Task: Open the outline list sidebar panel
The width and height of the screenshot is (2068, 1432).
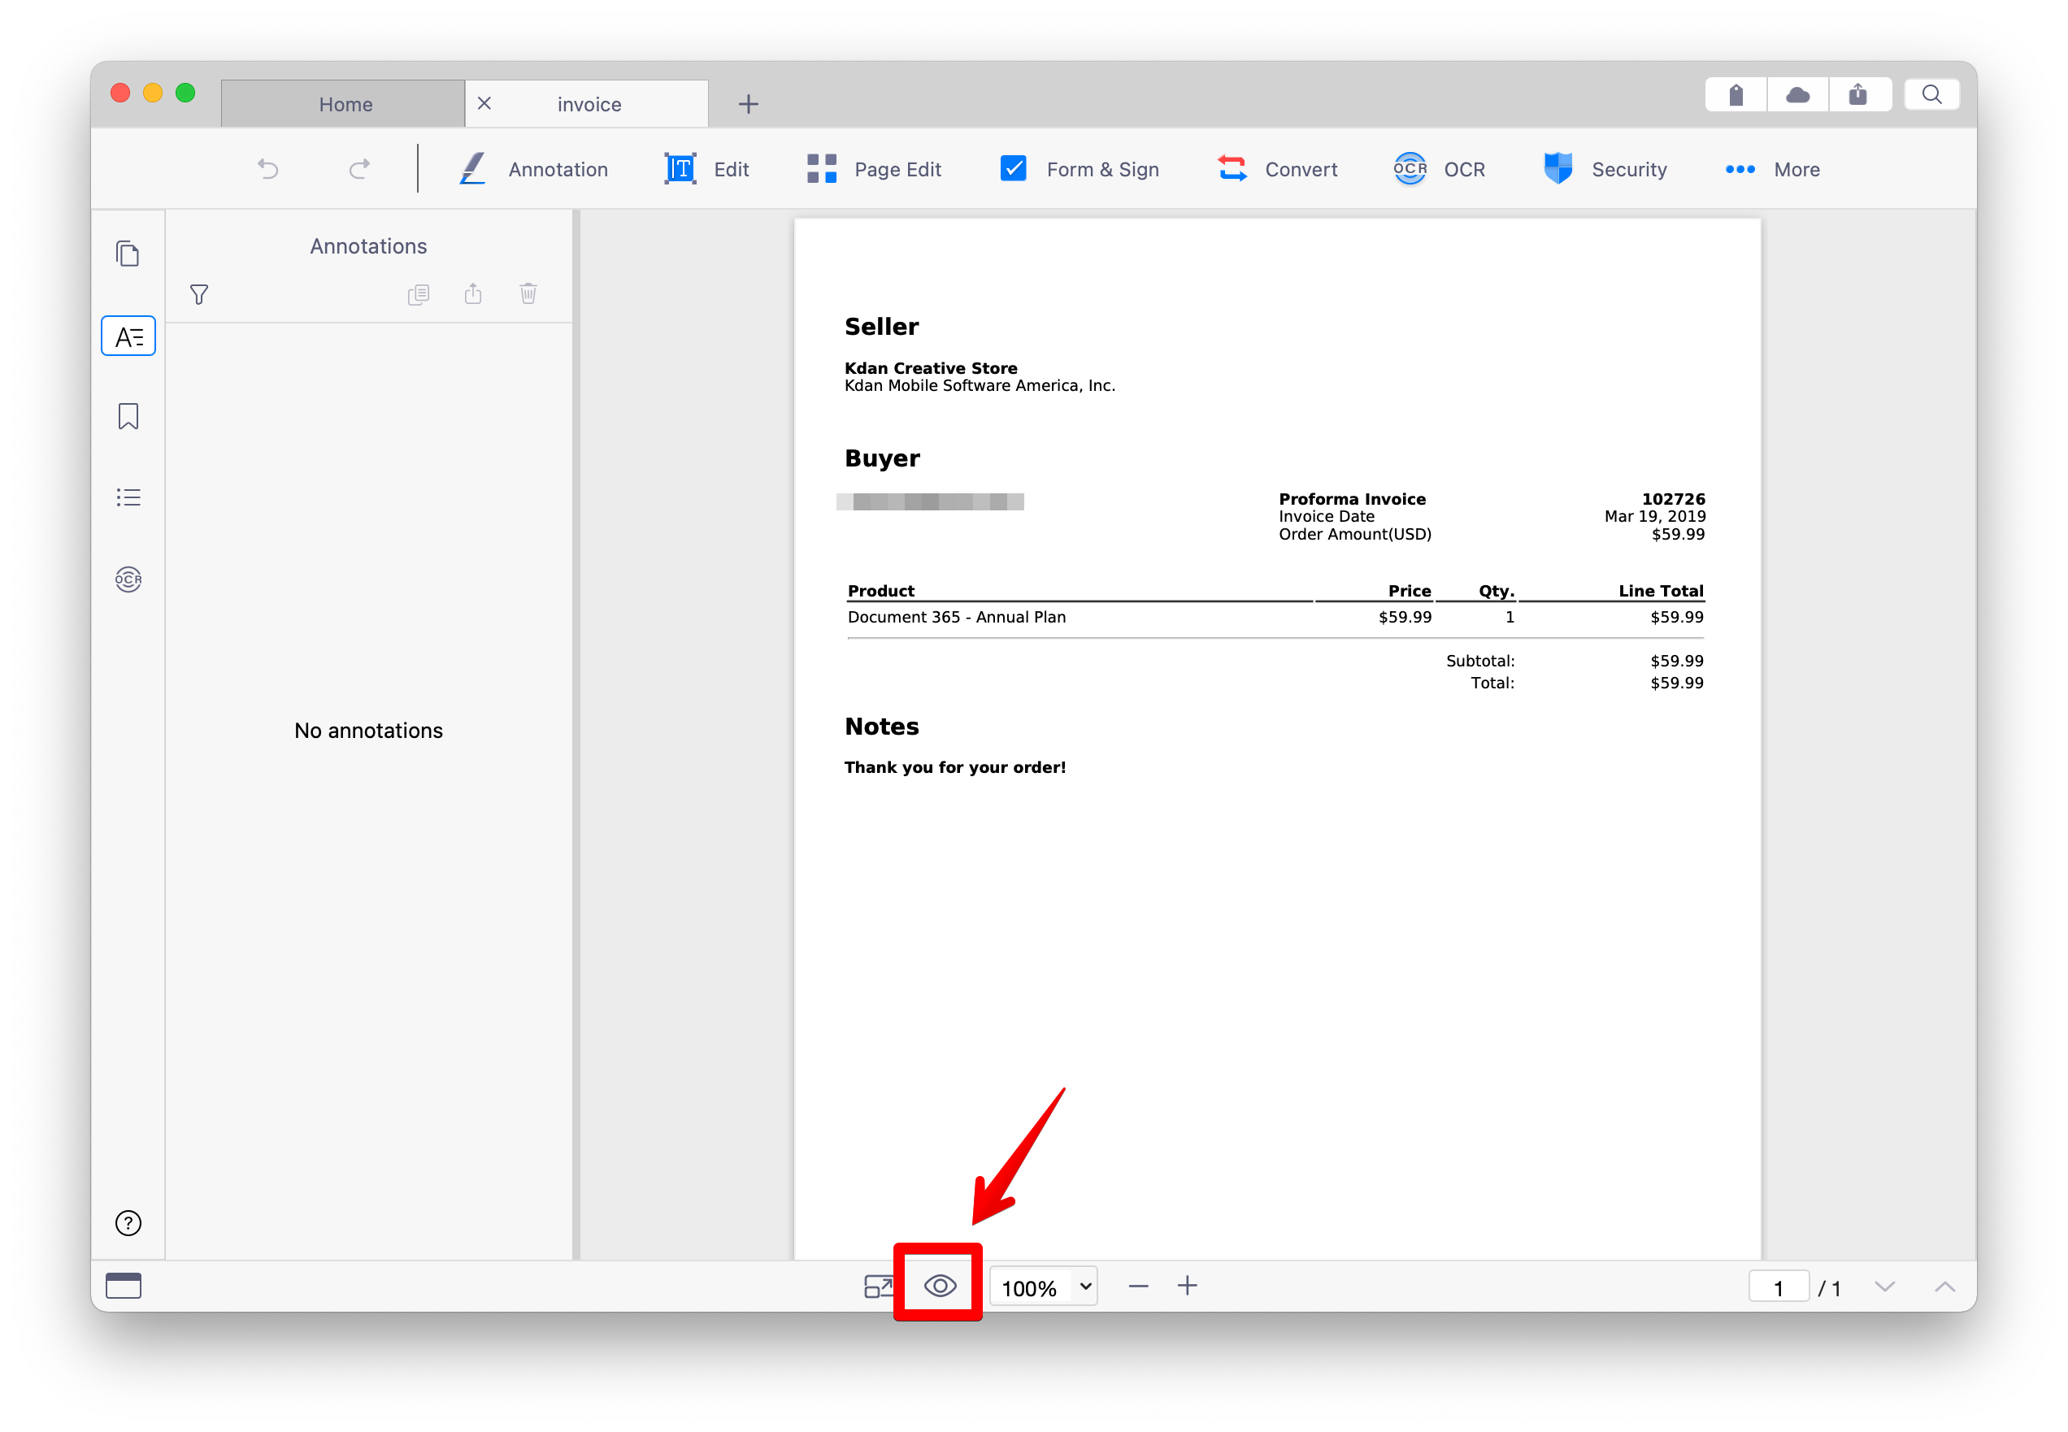Action: click(x=128, y=497)
